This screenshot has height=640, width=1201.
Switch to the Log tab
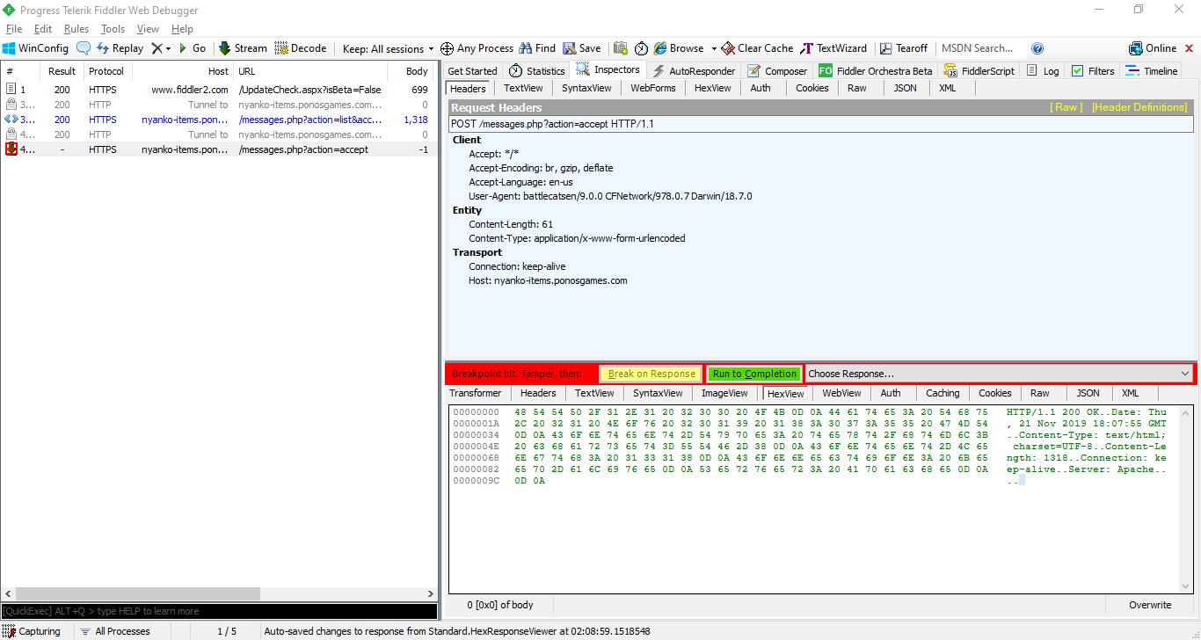(x=1043, y=71)
